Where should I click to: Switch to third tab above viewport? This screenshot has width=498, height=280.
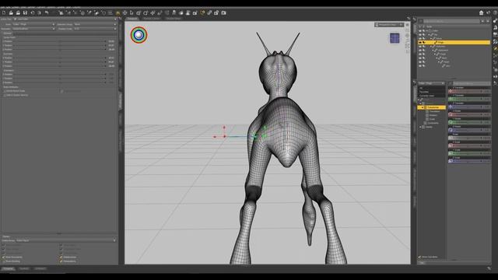coord(174,19)
